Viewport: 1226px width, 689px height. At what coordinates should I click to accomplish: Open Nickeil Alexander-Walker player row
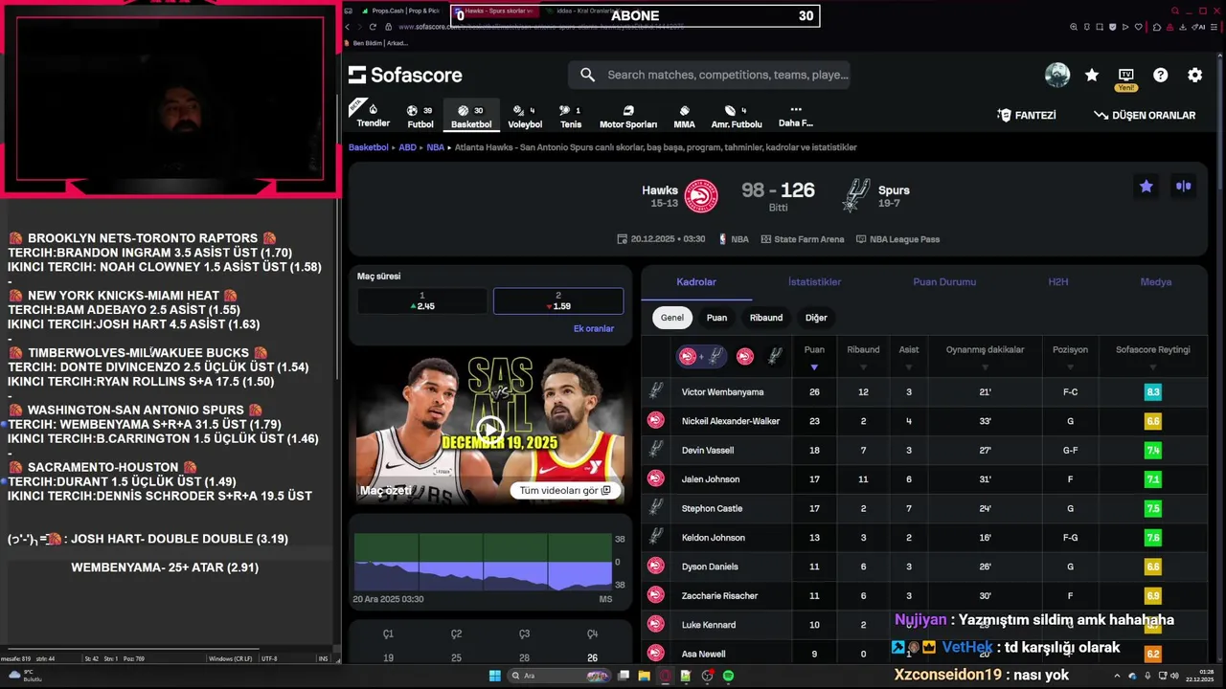click(x=924, y=421)
